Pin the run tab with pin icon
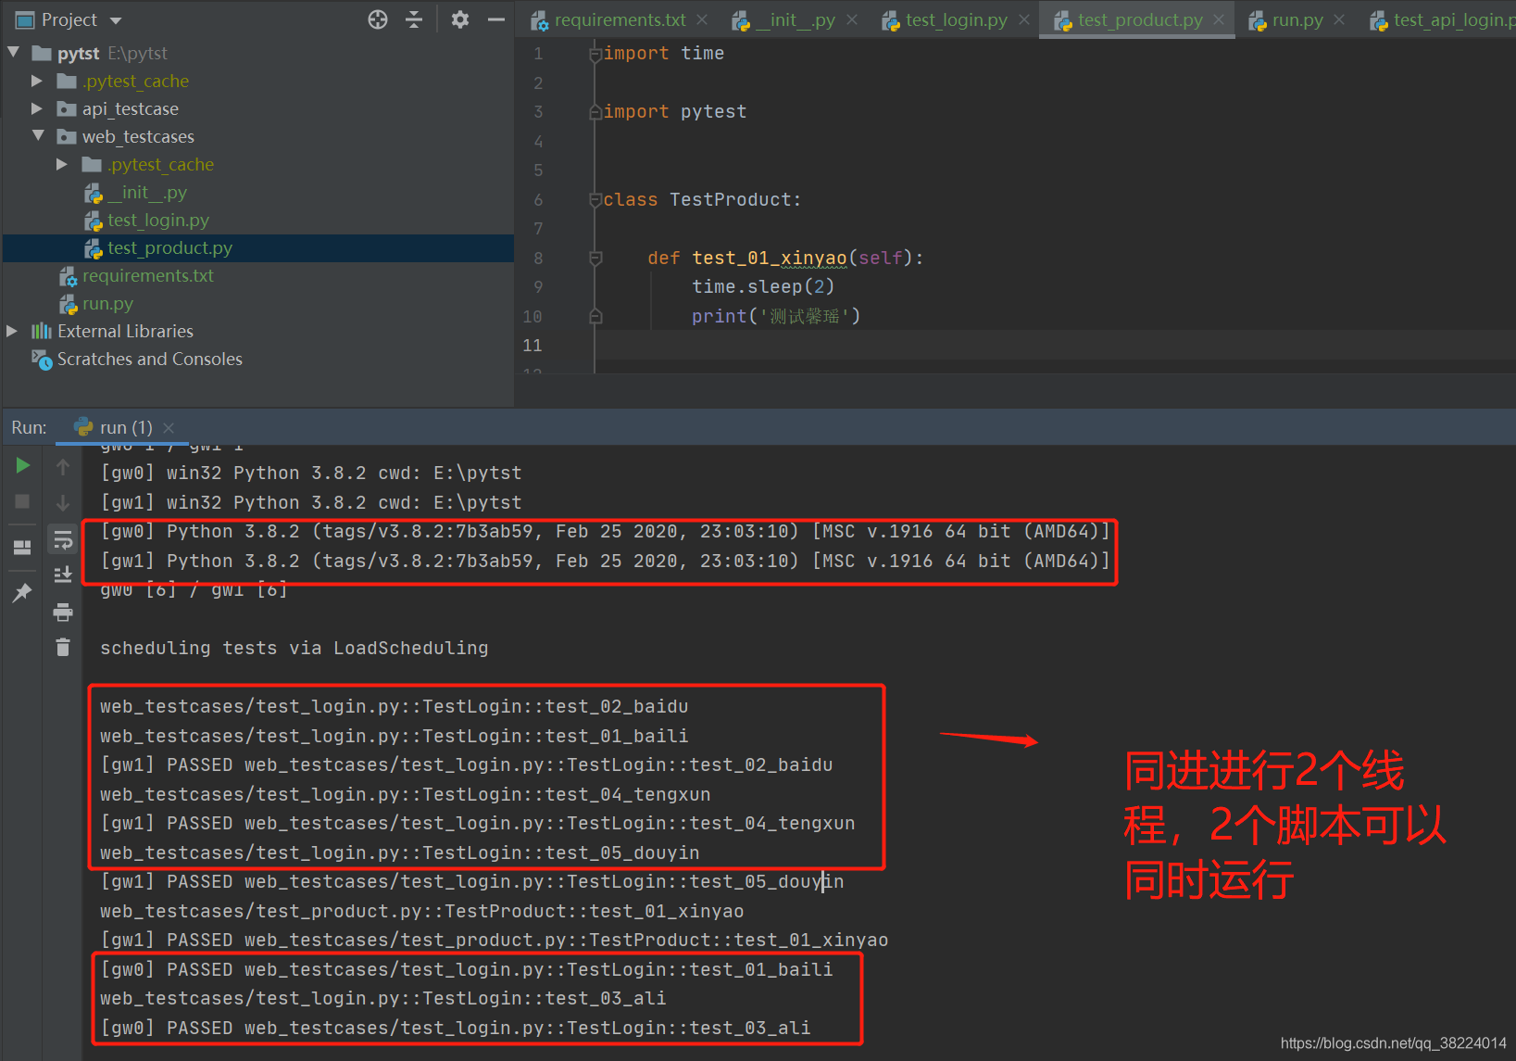The height and width of the screenshot is (1061, 1516). (x=22, y=592)
